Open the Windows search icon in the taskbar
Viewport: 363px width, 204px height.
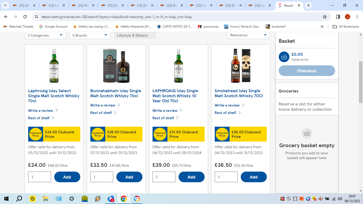pos(19,199)
